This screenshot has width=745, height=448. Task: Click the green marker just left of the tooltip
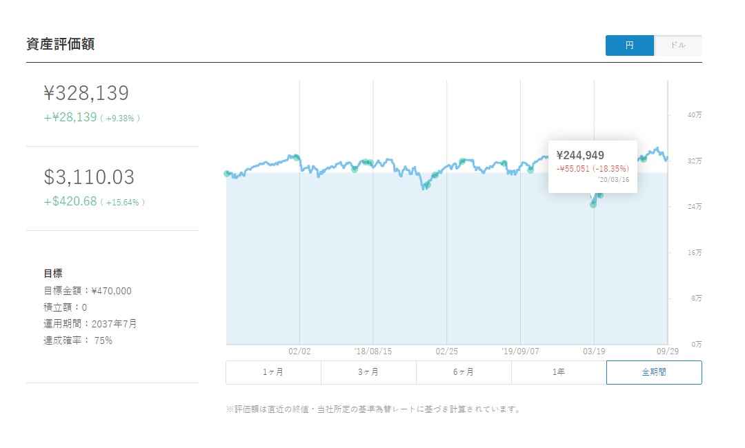click(530, 169)
